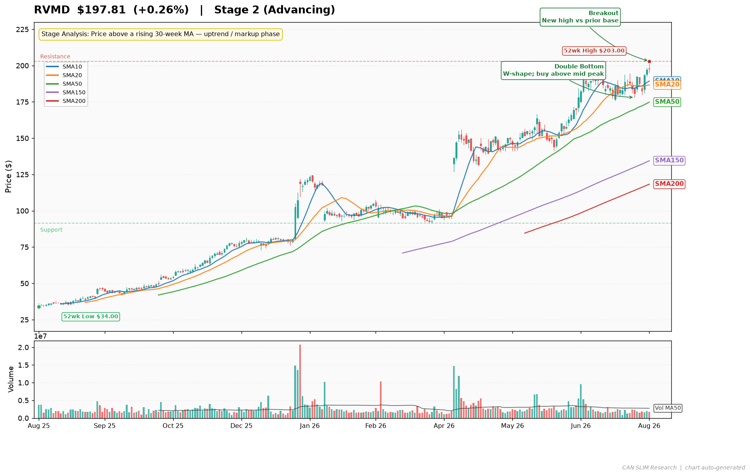Click the Aug 25 date label
Viewport: 750px width, 476px height.
click(39, 426)
